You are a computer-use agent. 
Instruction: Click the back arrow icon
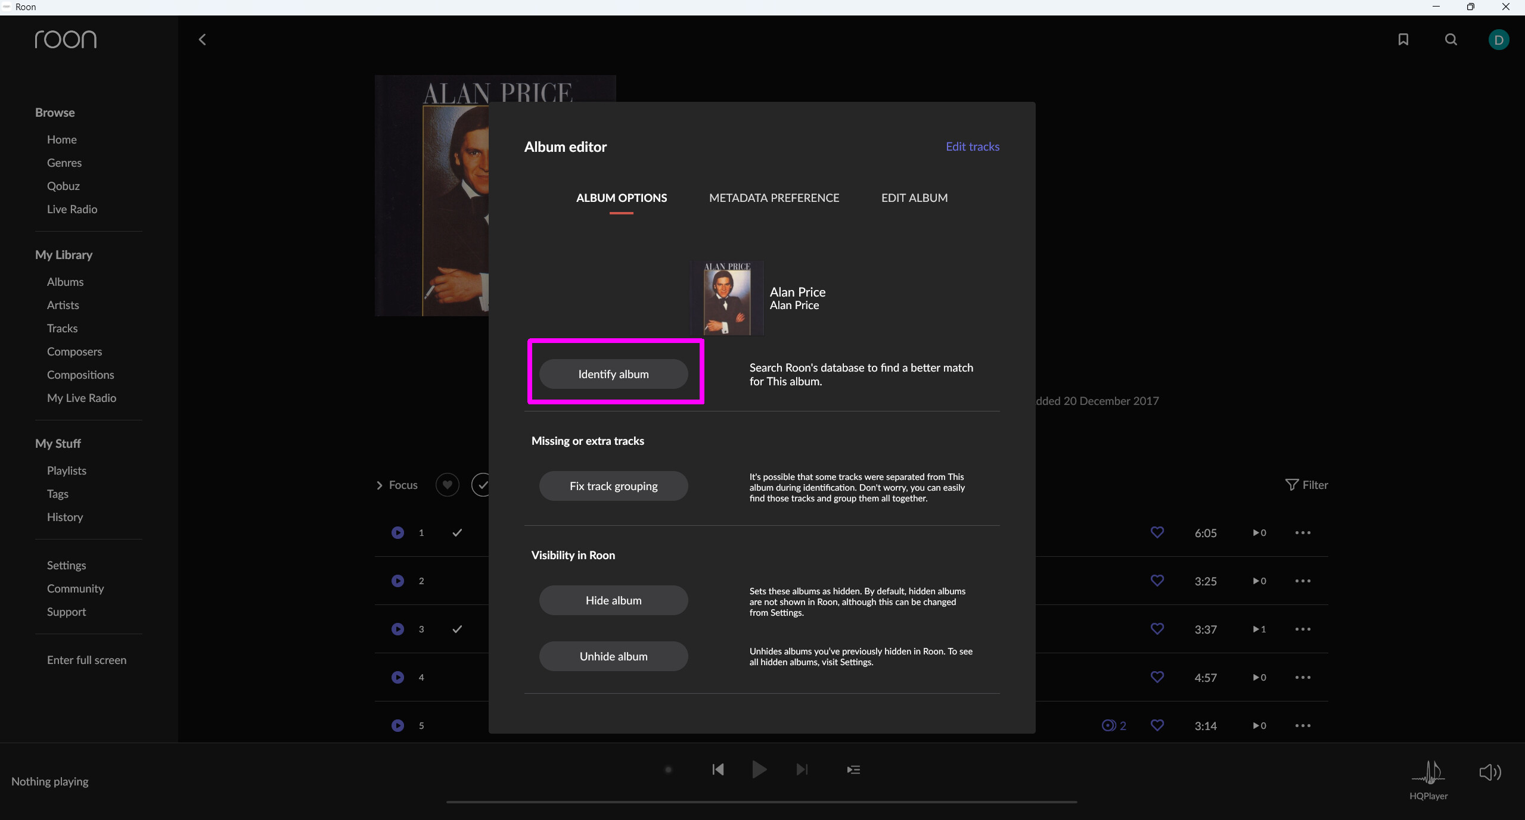coord(203,40)
